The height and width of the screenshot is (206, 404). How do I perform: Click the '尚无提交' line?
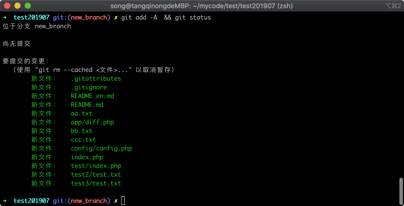tap(16, 44)
